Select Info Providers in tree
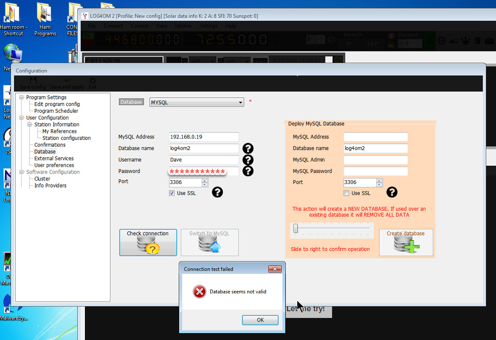The height and width of the screenshot is (340, 496). pyautogui.click(x=50, y=186)
